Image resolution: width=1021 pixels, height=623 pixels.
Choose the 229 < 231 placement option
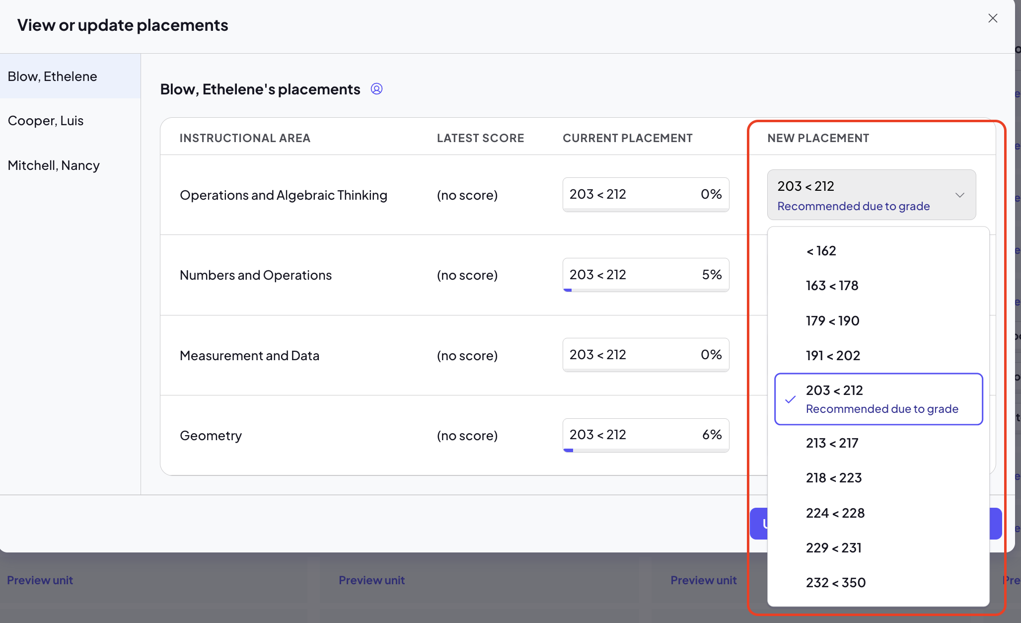pos(878,548)
